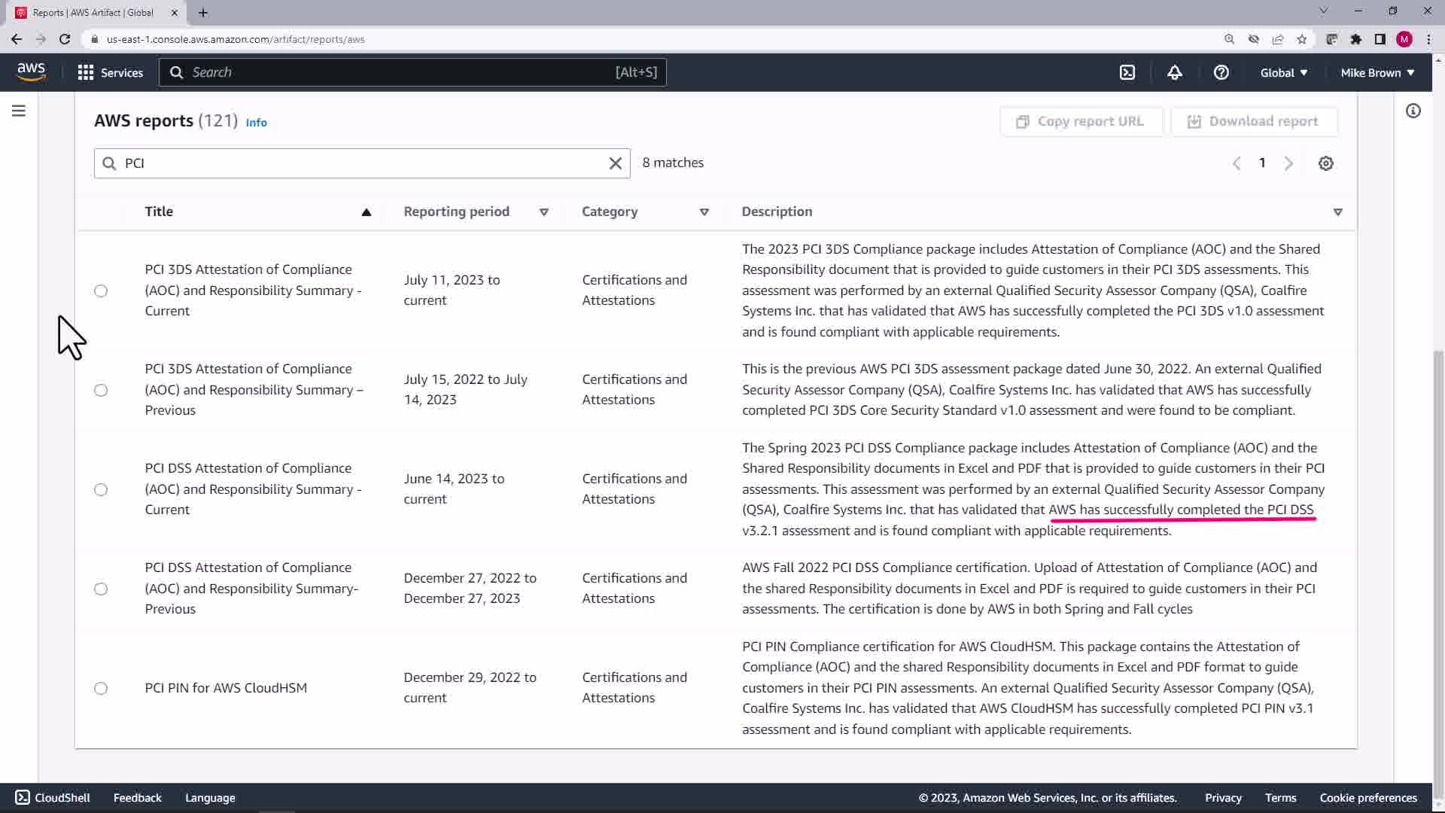
Task: Select PCI PIN for AWS CloudHSM radio
Action: (101, 688)
